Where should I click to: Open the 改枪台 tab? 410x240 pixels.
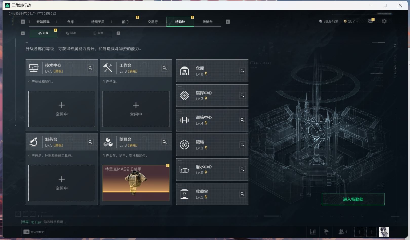click(207, 22)
